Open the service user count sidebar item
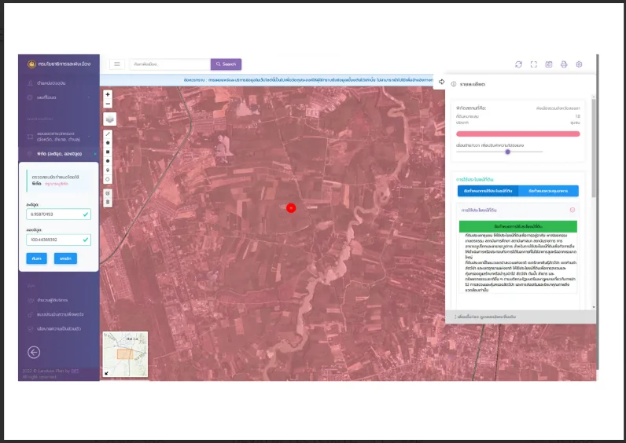 (58, 300)
